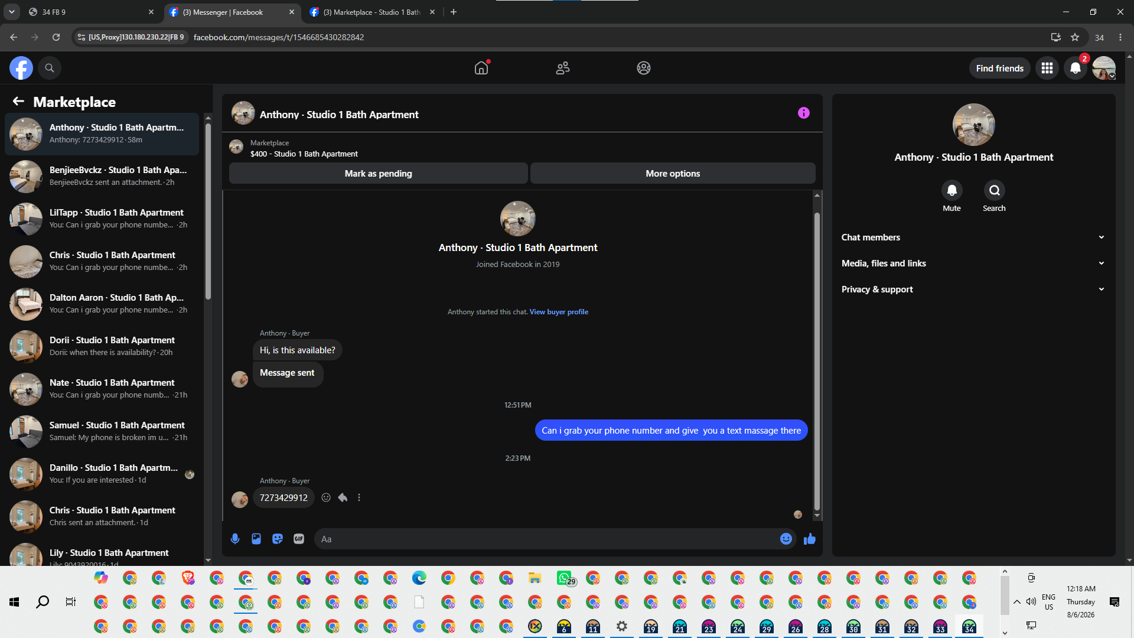Switch to the 34 FB 9 tab
The height and width of the screenshot is (638, 1134).
[x=92, y=12]
